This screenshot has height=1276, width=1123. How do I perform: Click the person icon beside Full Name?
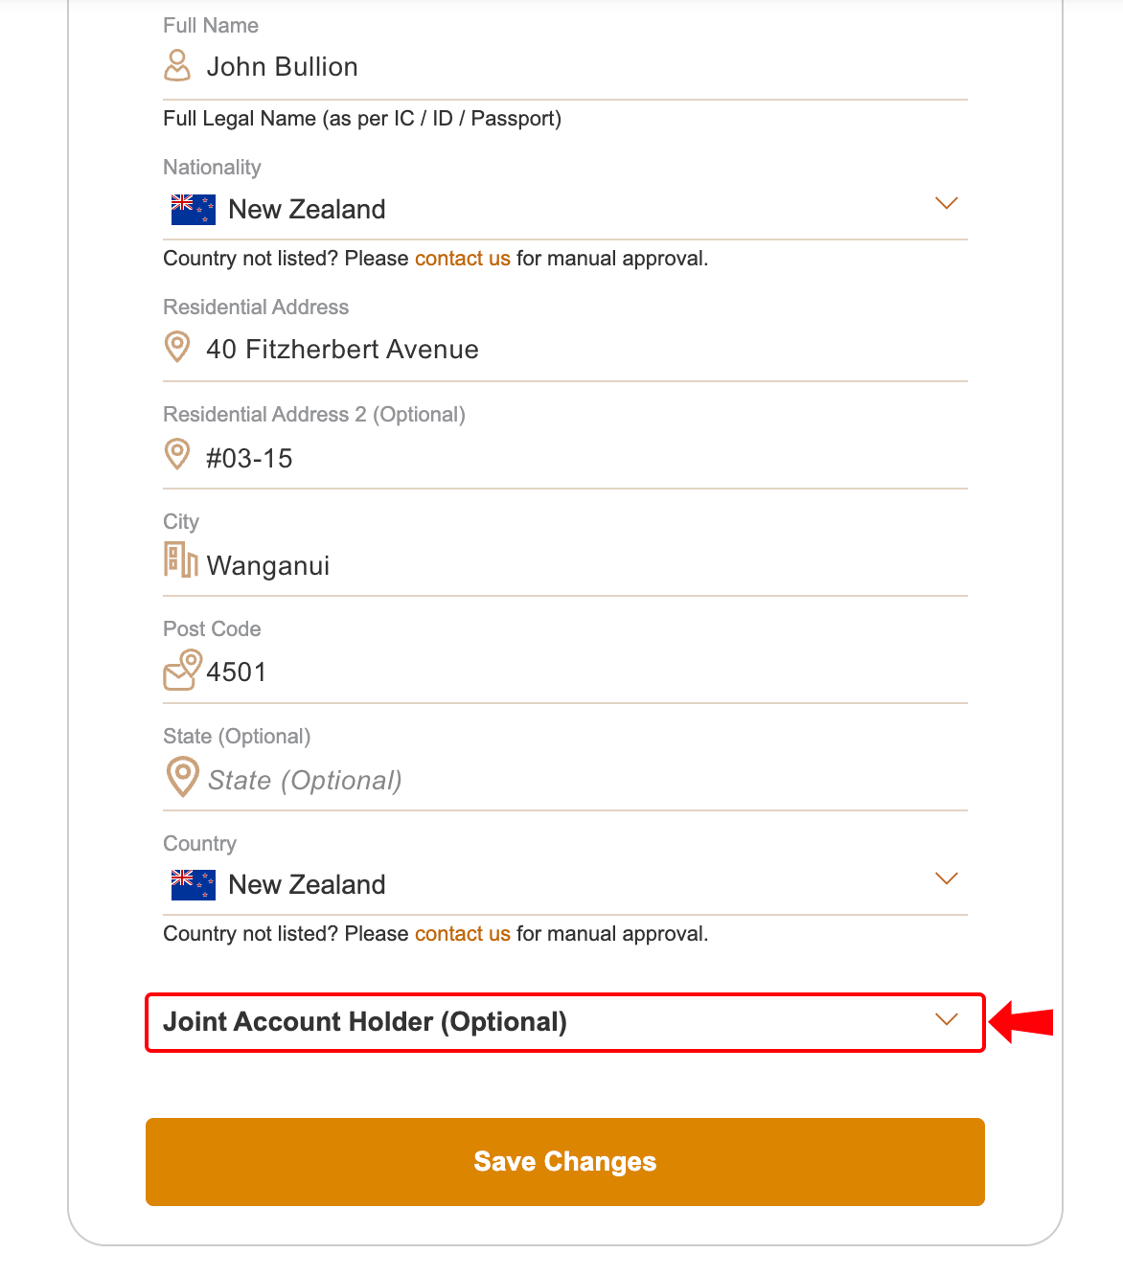tap(177, 65)
